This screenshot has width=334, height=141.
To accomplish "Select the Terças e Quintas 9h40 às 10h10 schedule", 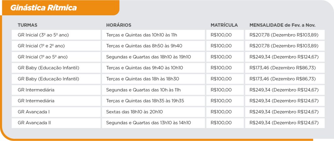I will pos(144,68).
